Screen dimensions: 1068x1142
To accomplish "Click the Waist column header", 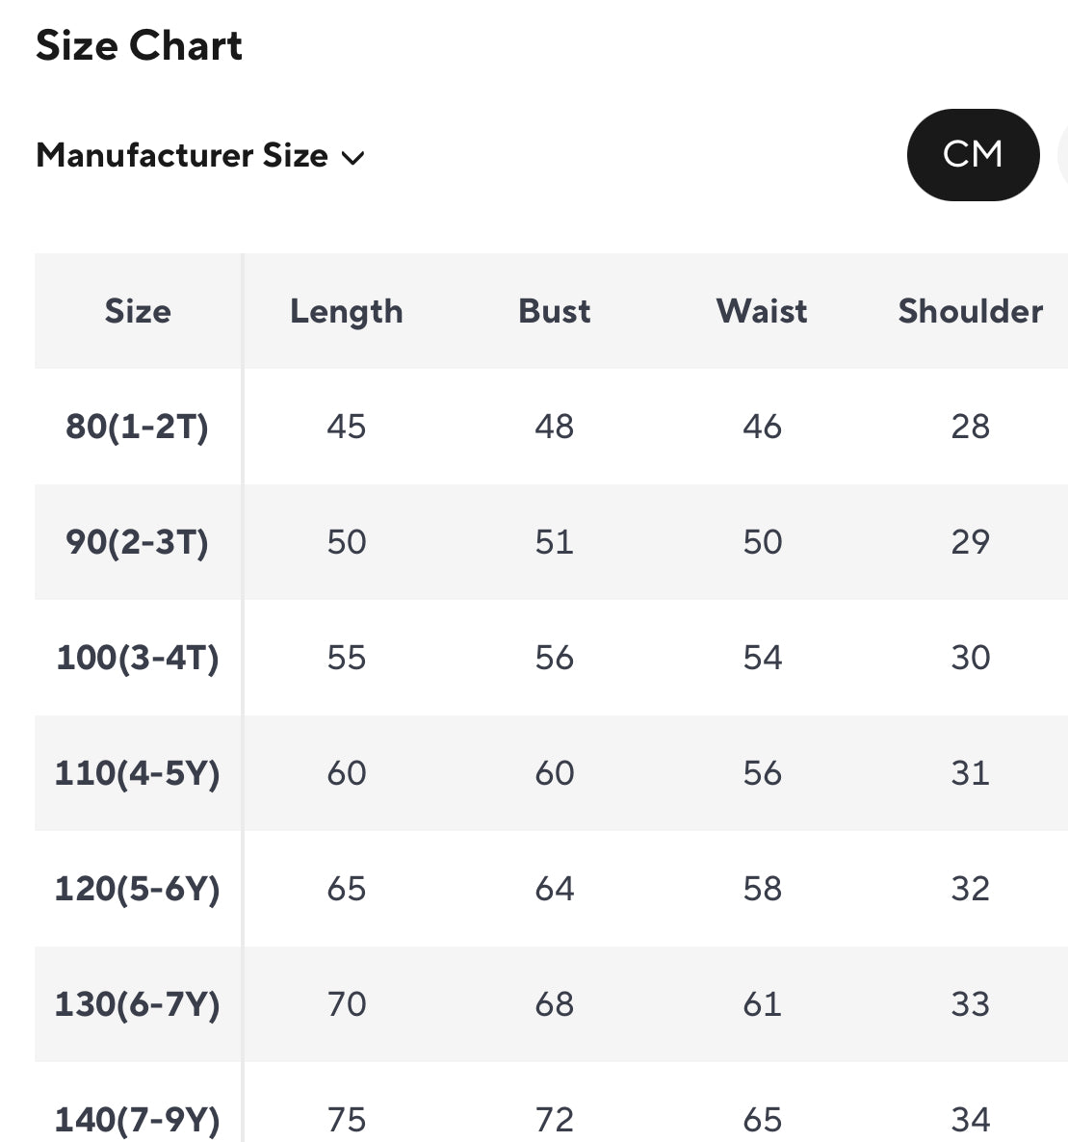I will pos(762,311).
